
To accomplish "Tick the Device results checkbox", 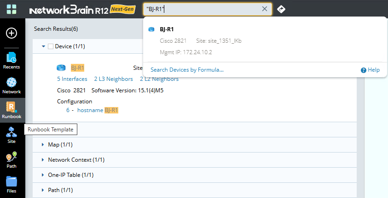I will click(x=51, y=46).
